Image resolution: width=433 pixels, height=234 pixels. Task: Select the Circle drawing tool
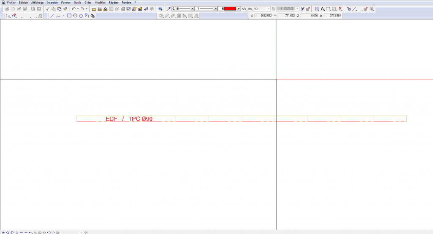click(75, 16)
